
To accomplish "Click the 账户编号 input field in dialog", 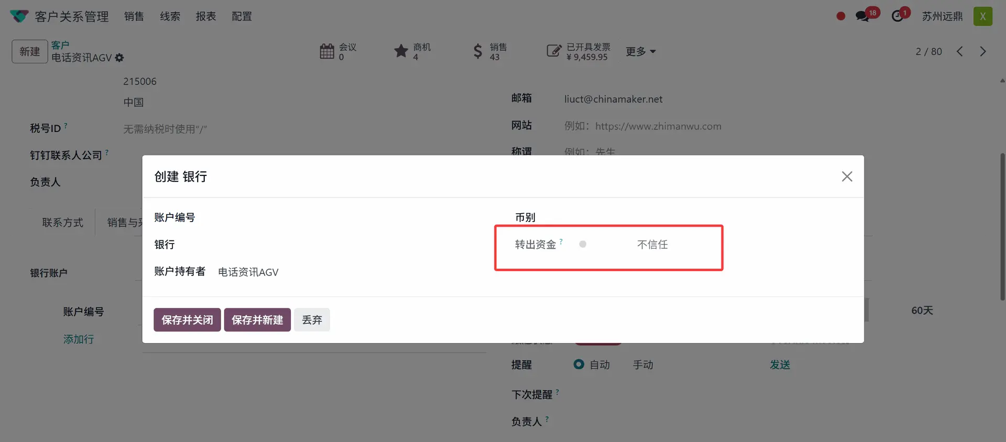I will click(x=341, y=218).
